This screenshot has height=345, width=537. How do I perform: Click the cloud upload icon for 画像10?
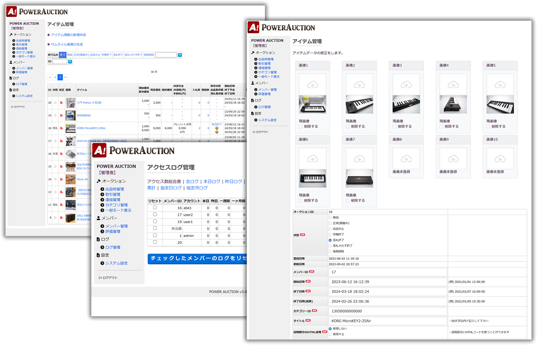point(500,159)
